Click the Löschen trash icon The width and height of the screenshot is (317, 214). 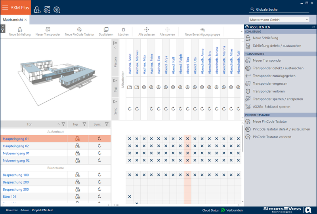pyautogui.click(x=123, y=30)
